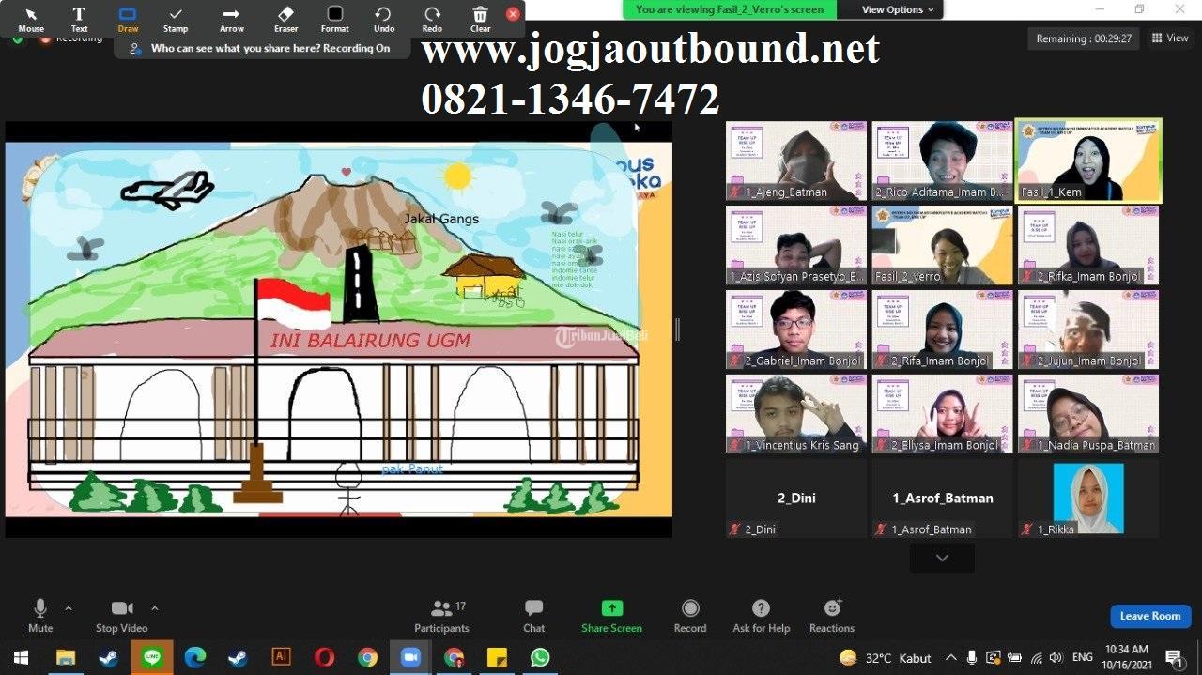Image resolution: width=1202 pixels, height=675 pixels.
Task: Toggle the microphone Mute button
Action: point(40,615)
